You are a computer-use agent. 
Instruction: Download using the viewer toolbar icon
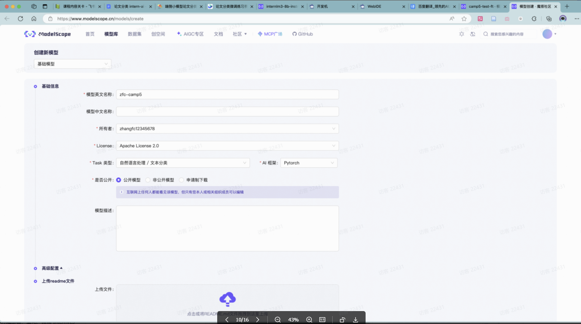pos(356,320)
